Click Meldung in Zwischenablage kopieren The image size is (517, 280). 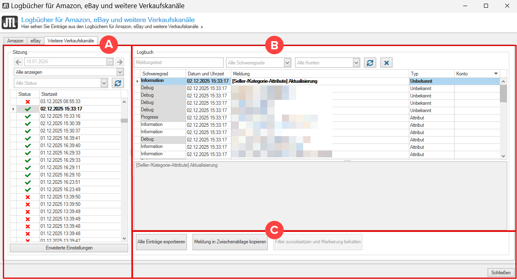230,242
